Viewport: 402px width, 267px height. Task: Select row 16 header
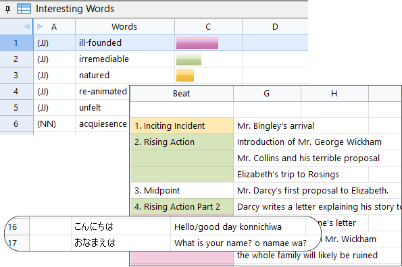coord(17,227)
